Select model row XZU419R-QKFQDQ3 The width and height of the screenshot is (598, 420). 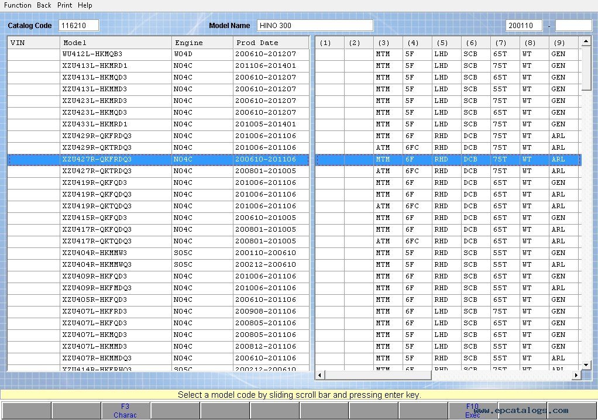tap(158, 194)
